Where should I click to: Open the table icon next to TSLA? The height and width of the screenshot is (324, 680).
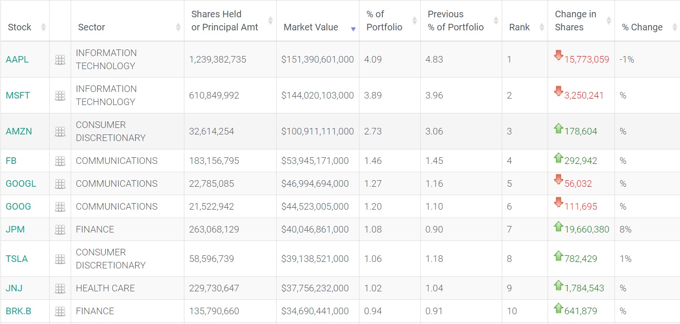60,259
